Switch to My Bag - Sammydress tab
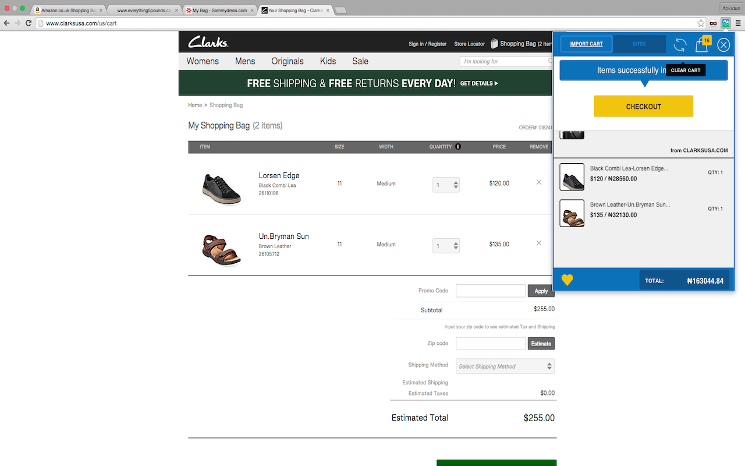This screenshot has width=745, height=466. tap(219, 10)
